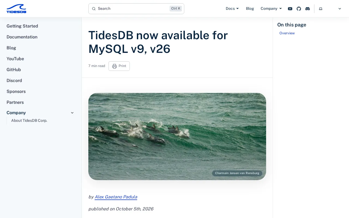Expand the Company dropdown in the top navigation
This screenshot has width=349, height=218.
271,9
